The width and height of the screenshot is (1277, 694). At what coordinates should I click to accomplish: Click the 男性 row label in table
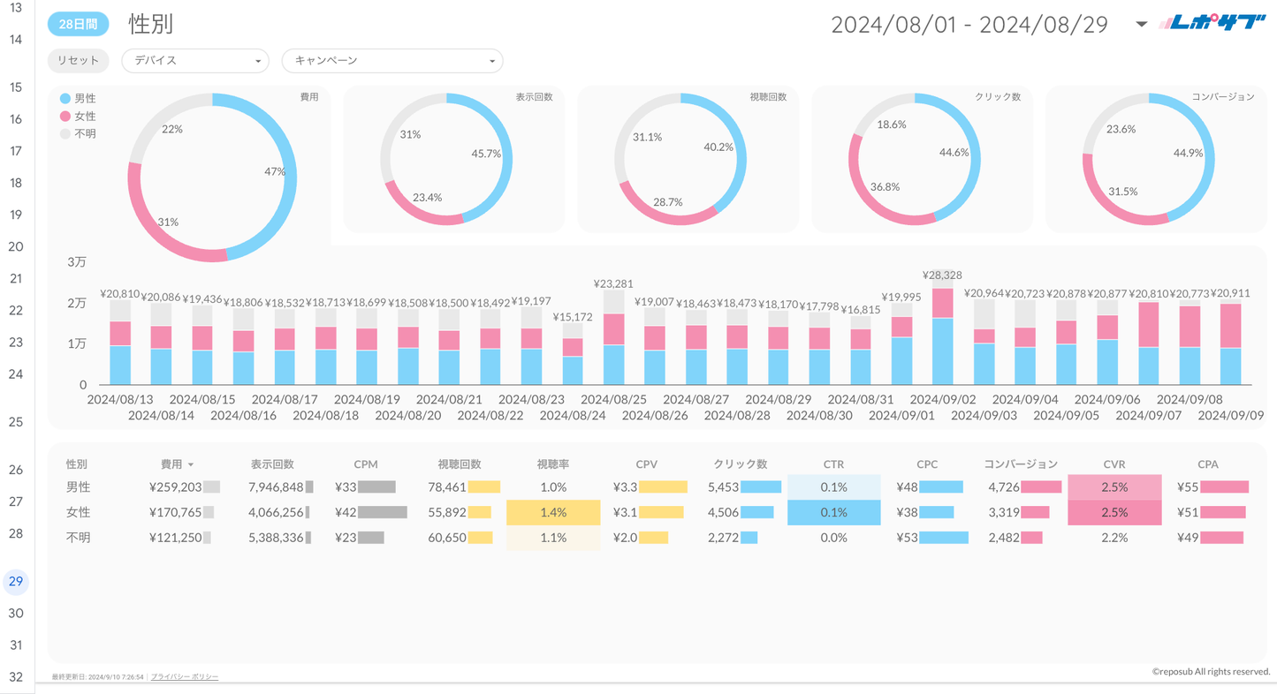click(x=78, y=487)
